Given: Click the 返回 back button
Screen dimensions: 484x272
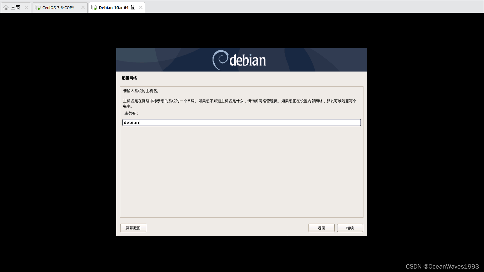Looking at the screenshot, I should 321,228.
